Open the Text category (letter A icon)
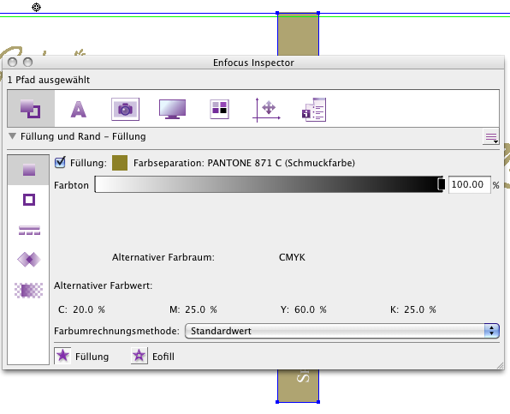This screenshot has width=510, height=414. [79, 109]
